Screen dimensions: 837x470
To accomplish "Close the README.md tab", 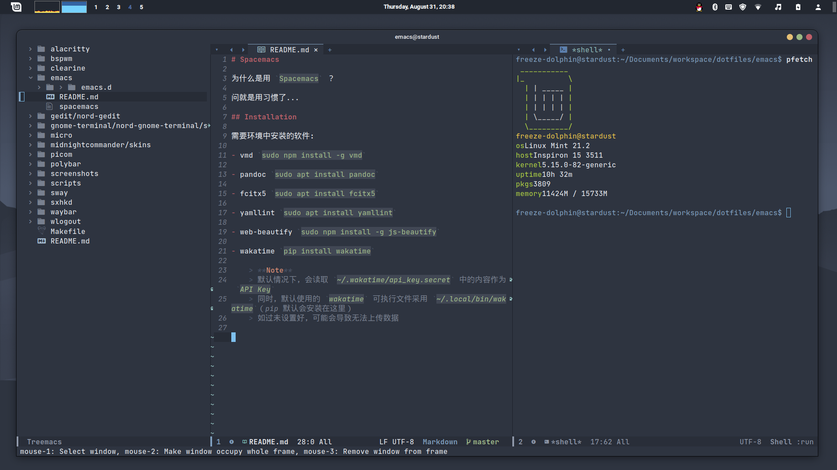I will tap(316, 50).
